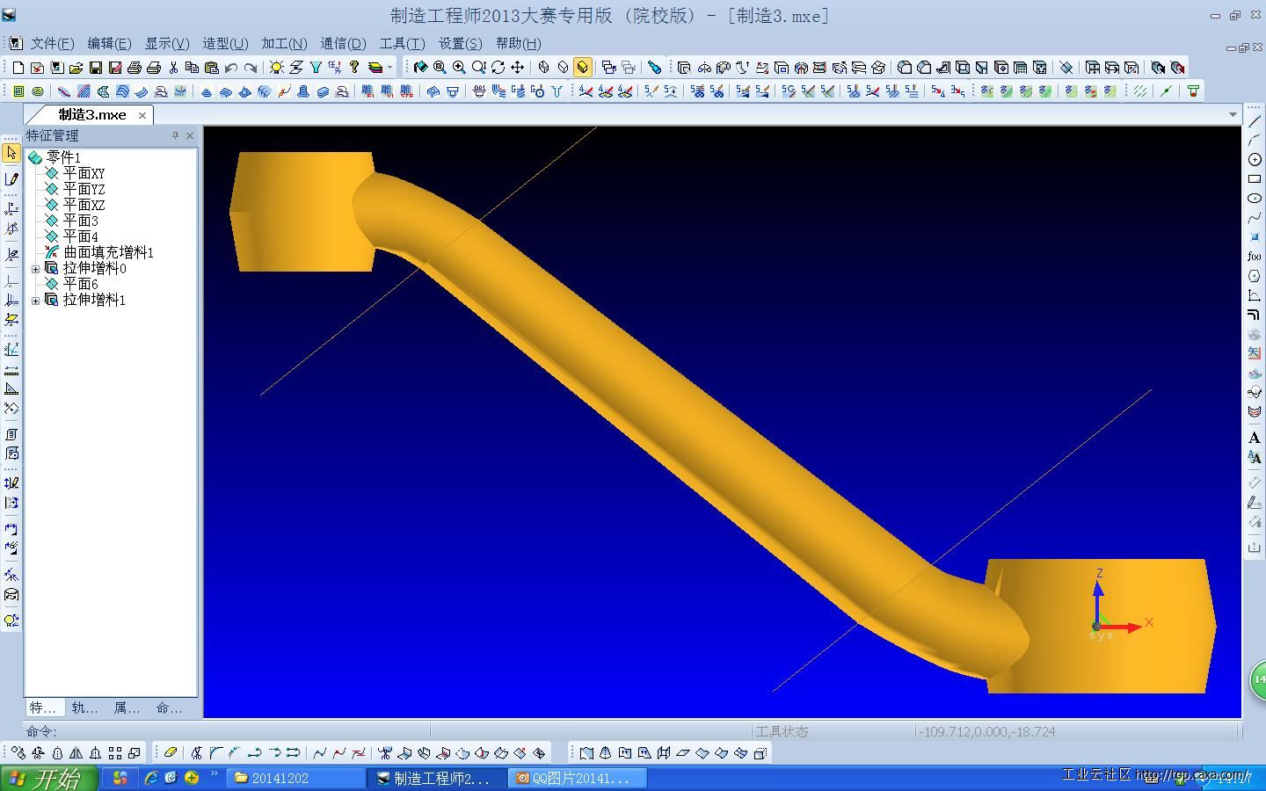Click the zoom in magnifier icon
1266x791 pixels.
[x=459, y=67]
